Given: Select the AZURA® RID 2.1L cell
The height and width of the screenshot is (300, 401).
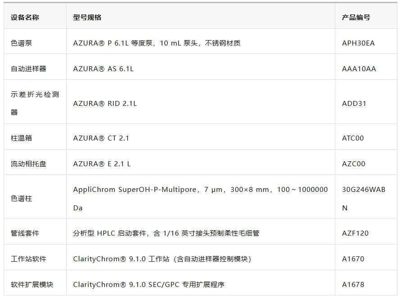Looking at the screenshot, I should click(201, 102).
